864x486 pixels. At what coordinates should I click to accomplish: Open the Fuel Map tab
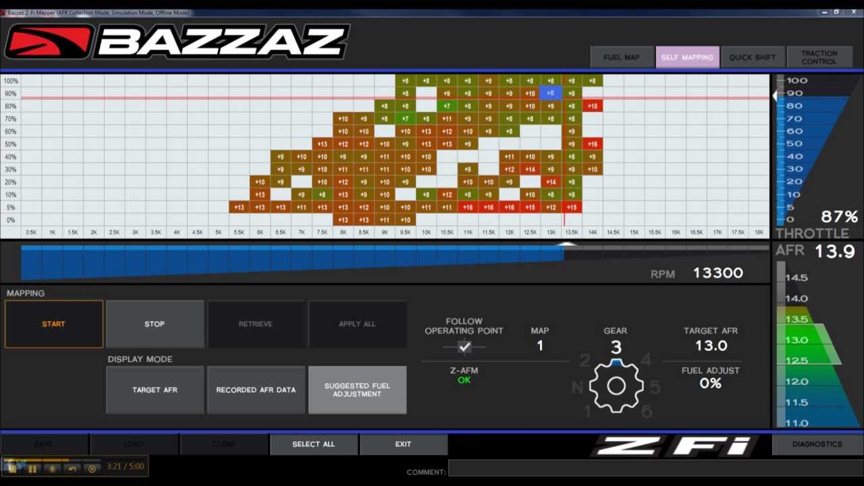click(x=622, y=57)
